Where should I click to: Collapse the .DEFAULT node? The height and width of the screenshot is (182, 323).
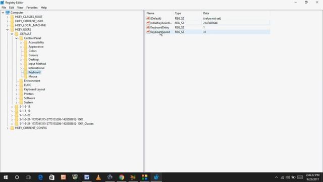click(12, 34)
